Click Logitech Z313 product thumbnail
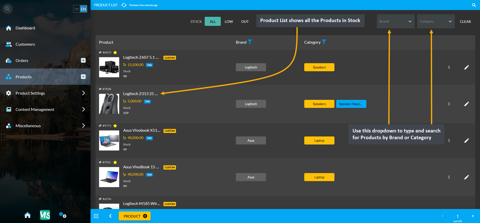Viewport: 480px width, 223px height. pos(109,104)
